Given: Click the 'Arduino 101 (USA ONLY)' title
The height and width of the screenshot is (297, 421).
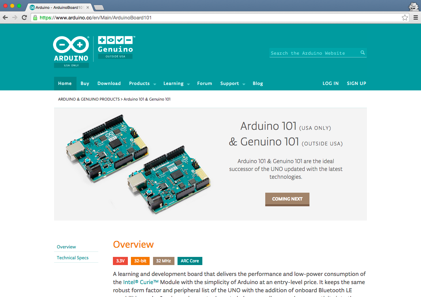Looking at the screenshot, I should pos(286,126).
